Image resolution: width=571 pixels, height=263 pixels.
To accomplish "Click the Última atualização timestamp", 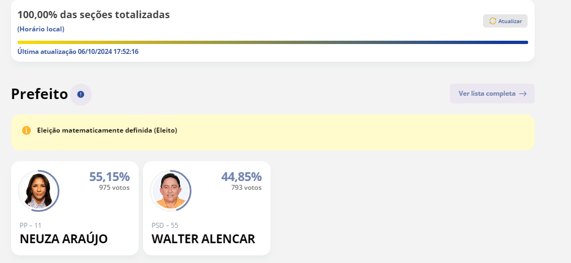I will pyautogui.click(x=78, y=52).
